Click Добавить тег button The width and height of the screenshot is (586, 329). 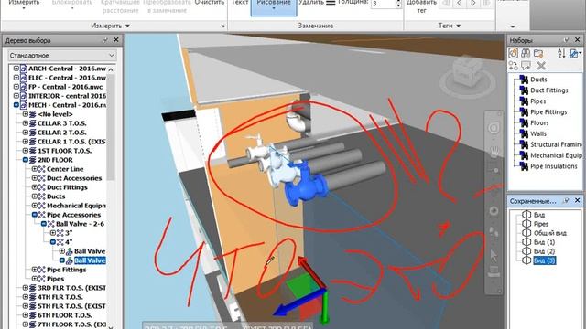421,6
